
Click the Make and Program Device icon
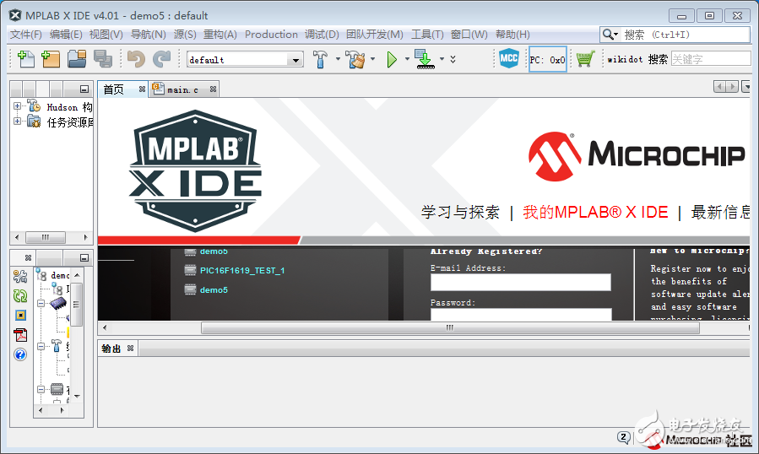click(x=425, y=59)
